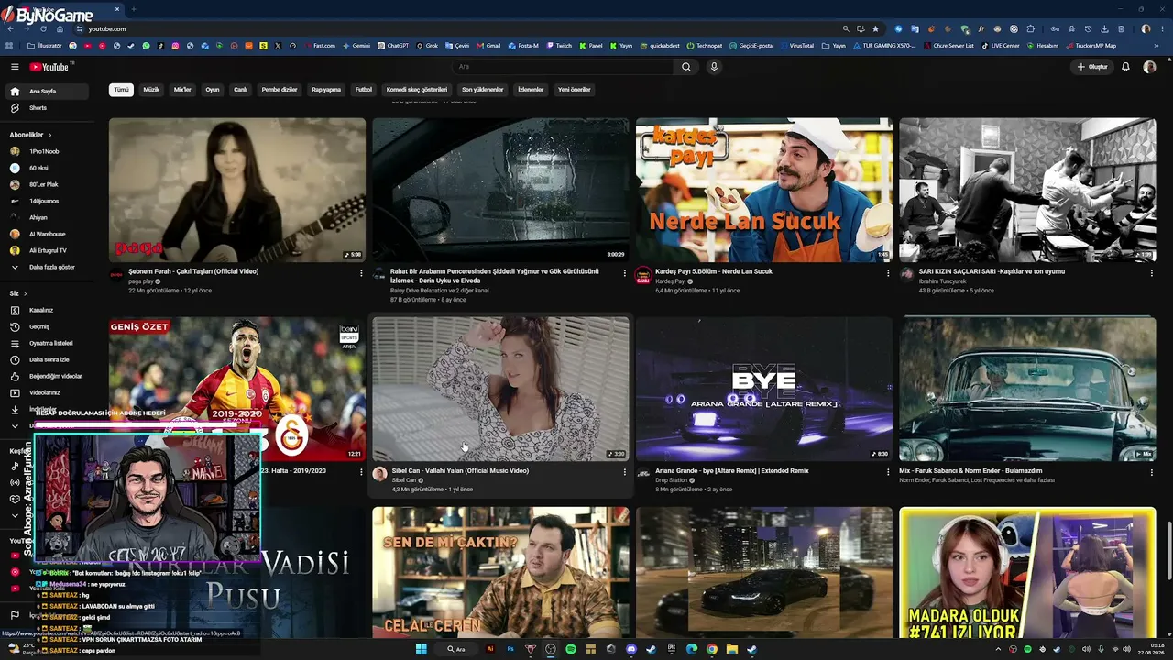This screenshot has width=1173, height=660.
Task: Go to Ana Sayfa in the sidebar
Action: [49, 92]
